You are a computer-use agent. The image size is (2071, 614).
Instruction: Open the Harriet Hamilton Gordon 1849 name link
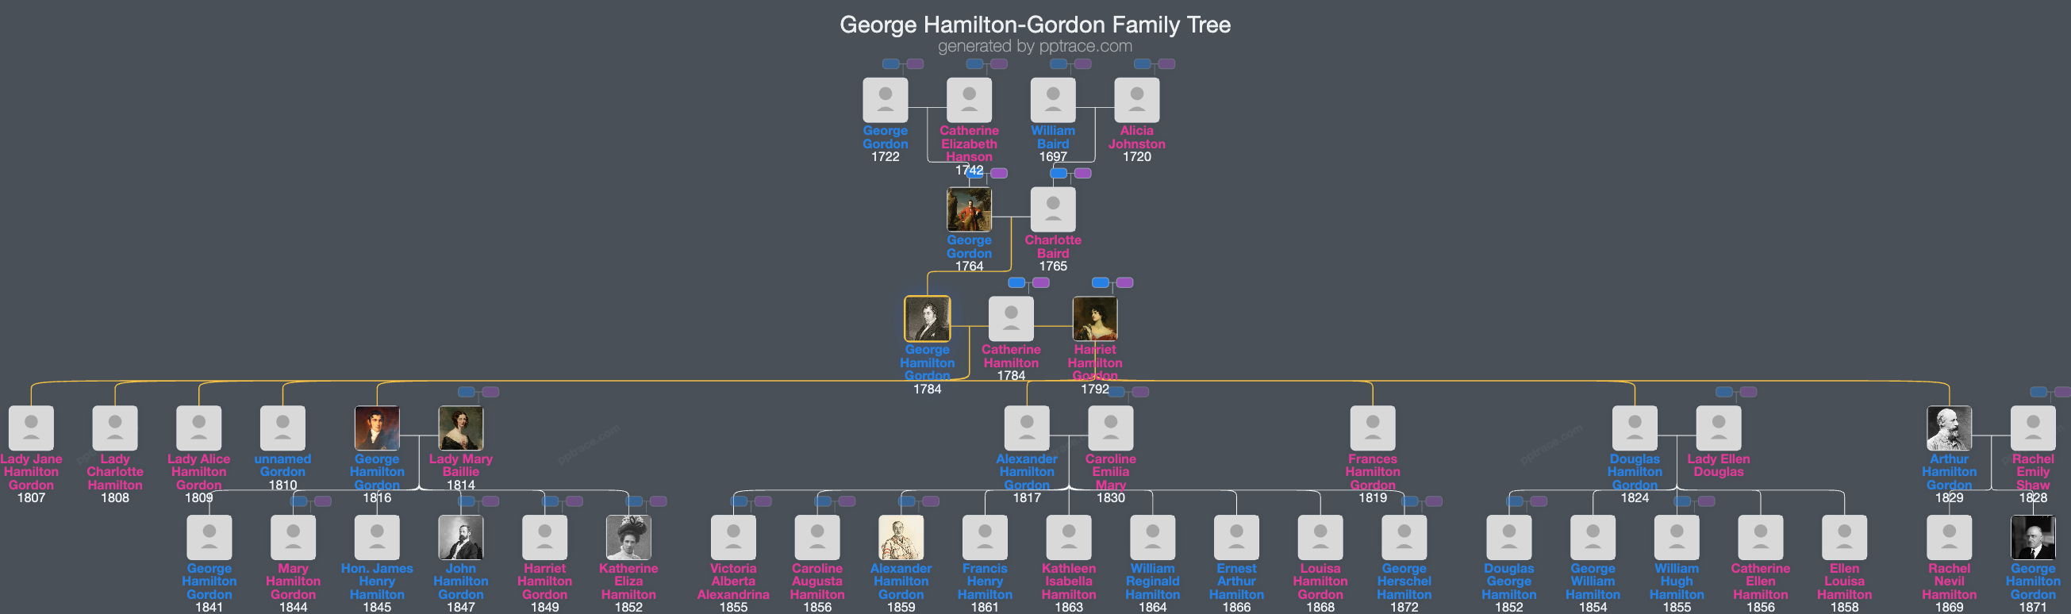(544, 581)
